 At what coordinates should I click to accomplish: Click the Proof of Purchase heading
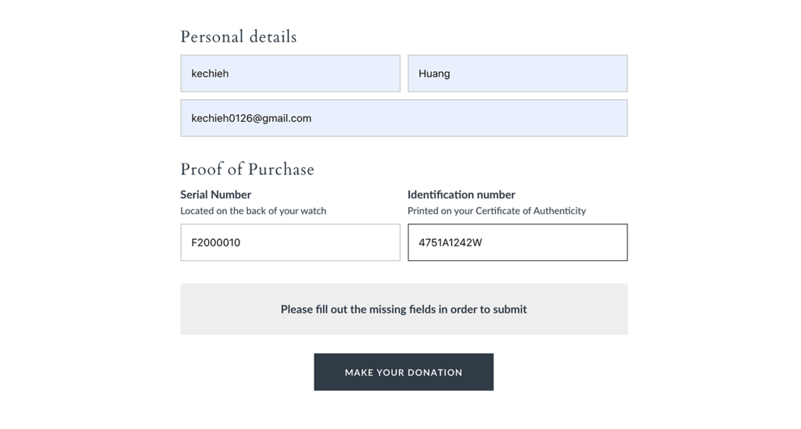(247, 169)
